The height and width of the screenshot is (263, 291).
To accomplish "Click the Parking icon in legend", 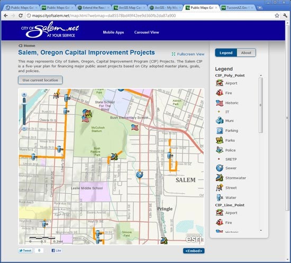I will pos(220,131).
